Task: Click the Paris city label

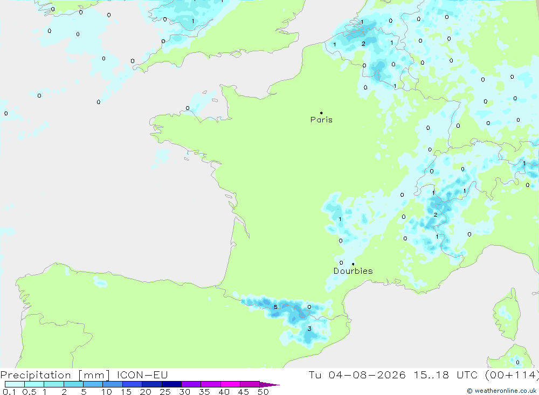Action: point(321,120)
